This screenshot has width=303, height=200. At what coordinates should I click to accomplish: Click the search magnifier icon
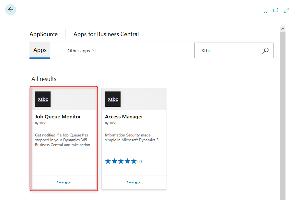point(265,50)
